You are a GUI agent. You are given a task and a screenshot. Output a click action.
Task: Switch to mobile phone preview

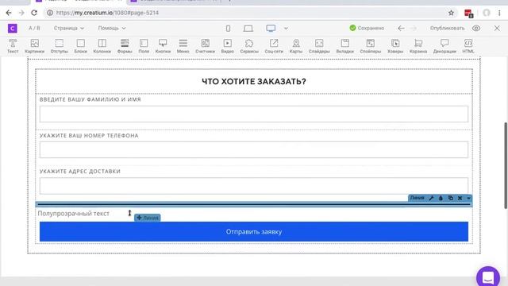228,29
